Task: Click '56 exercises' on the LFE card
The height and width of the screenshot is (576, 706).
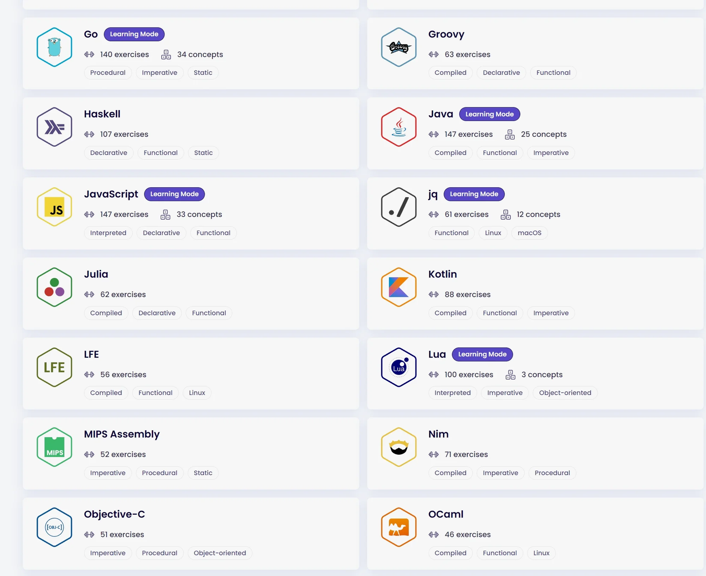Action: 123,375
